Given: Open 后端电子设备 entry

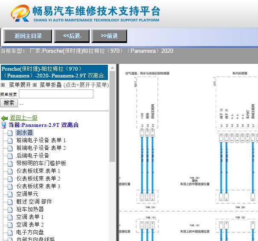Looking at the screenshot, I should coord(33,155).
